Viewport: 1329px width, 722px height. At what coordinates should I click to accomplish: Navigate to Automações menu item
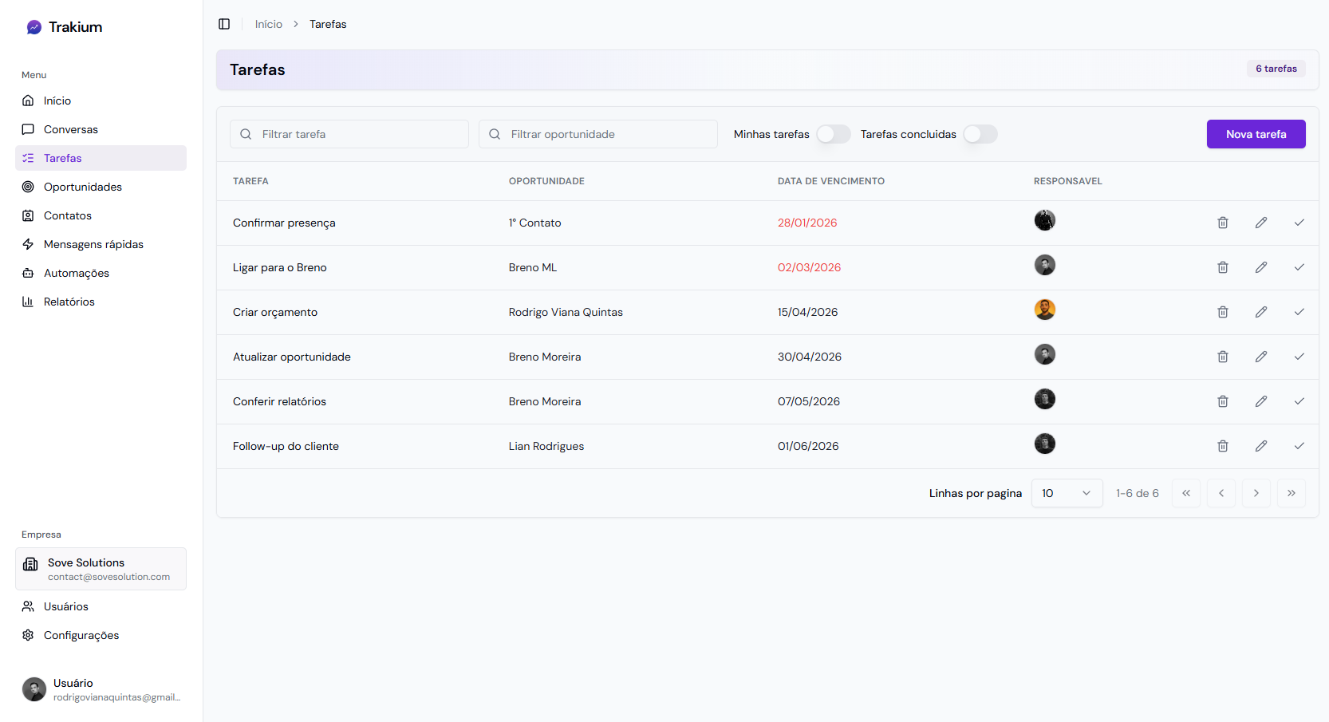pos(77,273)
